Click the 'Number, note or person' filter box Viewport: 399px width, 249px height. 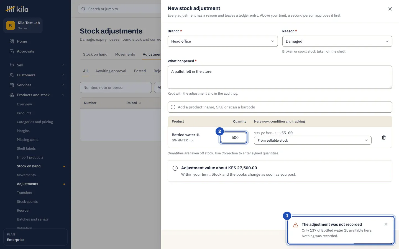click(x=116, y=87)
